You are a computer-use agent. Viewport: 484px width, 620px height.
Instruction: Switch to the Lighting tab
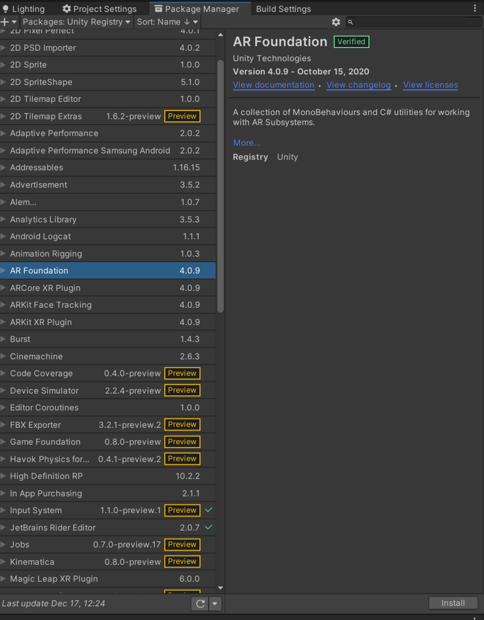tap(24, 9)
